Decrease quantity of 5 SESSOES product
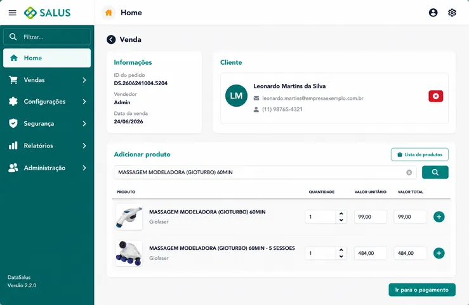 coord(341,257)
